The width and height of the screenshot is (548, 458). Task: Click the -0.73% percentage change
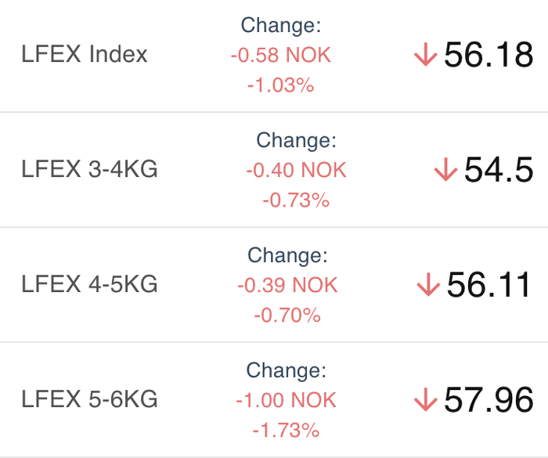click(x=296, y=200)
